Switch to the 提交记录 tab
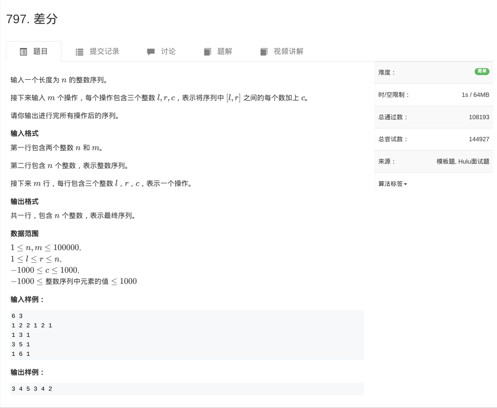Screen dimensions: 497x408 pos(104,51)
